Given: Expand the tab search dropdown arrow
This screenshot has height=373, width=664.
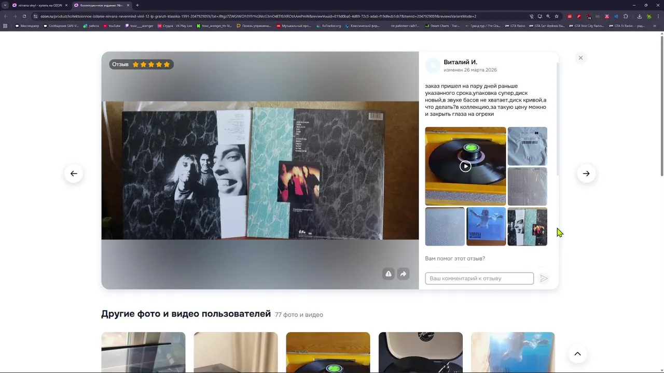Looking at the screenshot, I should point(6,5).
